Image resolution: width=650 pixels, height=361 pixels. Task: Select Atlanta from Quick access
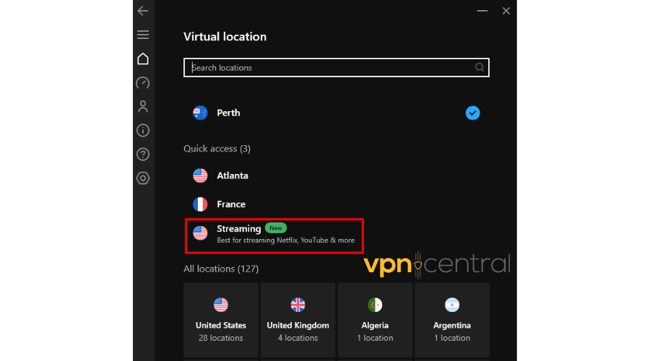coord(336,175)
